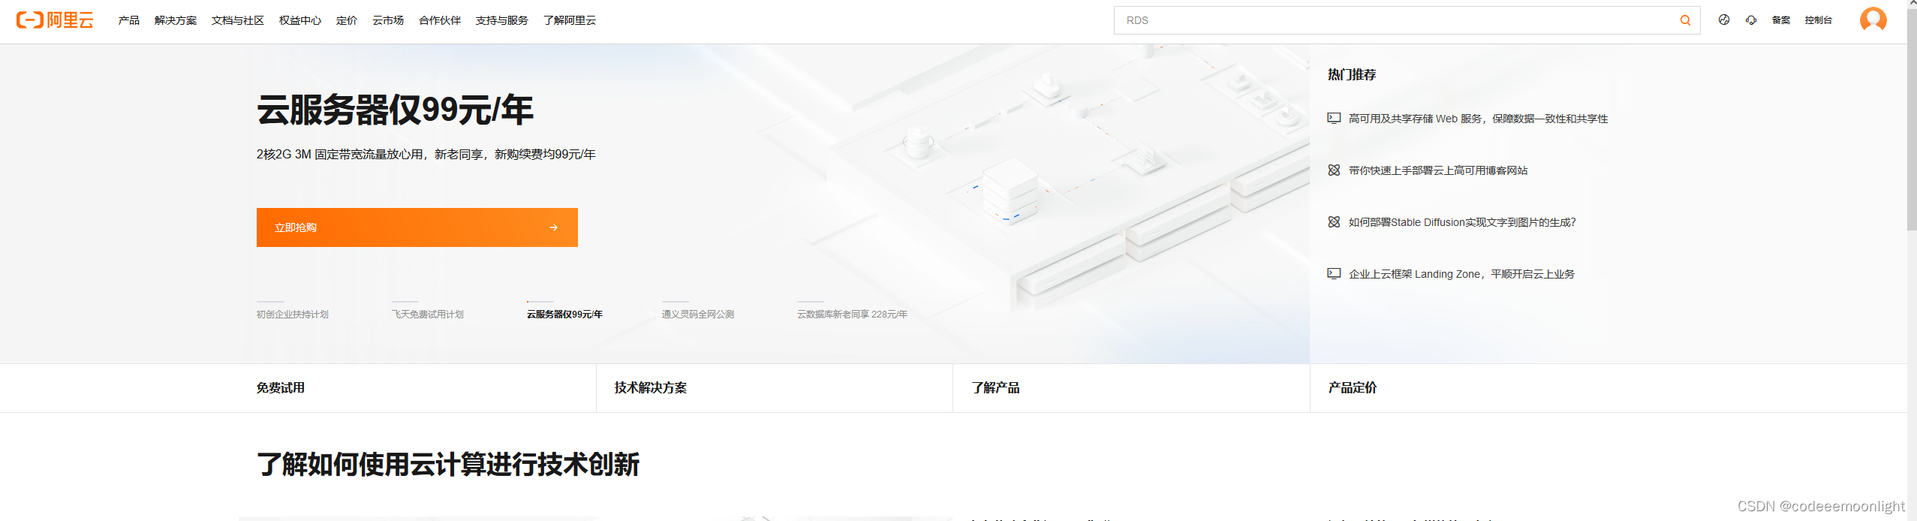
Task: Click the icon beside 如何部署Stable Diffusion
Action: [1334, 222]
